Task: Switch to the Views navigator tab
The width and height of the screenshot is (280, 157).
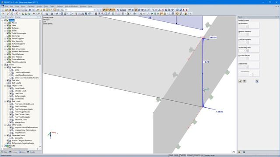Action: click(x=22, y=152)
